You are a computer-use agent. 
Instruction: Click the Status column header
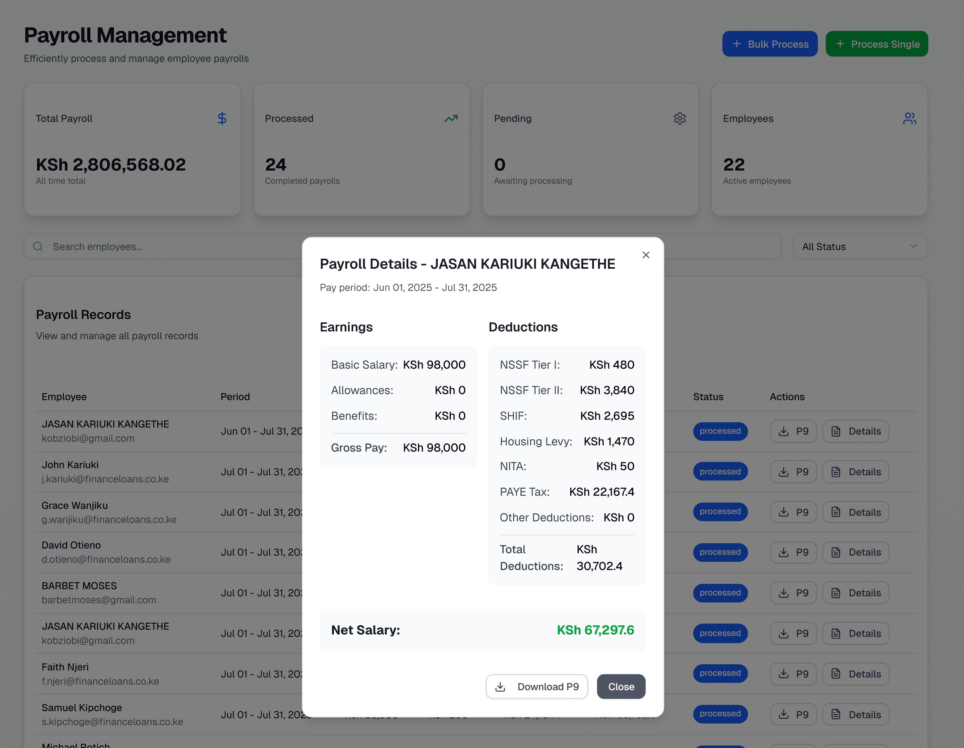coord(708,397)
